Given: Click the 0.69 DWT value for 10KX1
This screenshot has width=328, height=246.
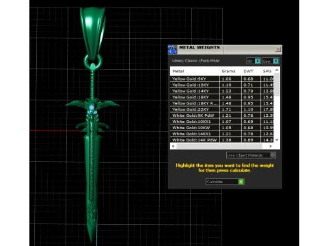Looking at the screenshot, I should 248,122.
